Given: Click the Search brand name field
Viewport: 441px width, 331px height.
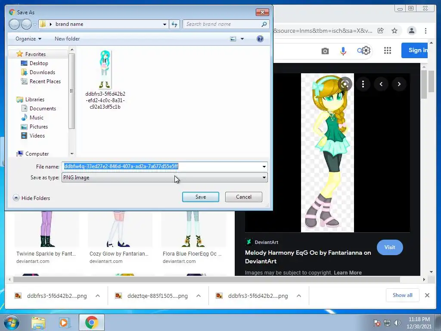Looking at the screenshot, I should (222, 24).
